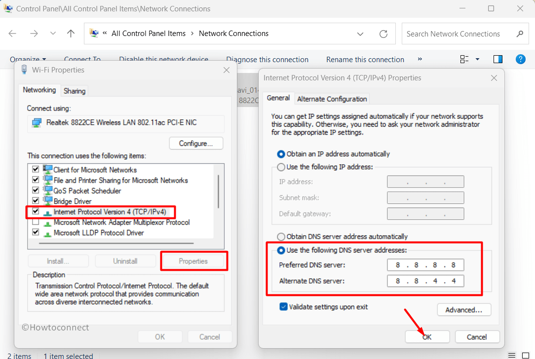Image resolution: width=535 pixels, height=359 pixels.
Task: Open All Control Panel Items breadcrumb
Action: (x=149, y=34)
